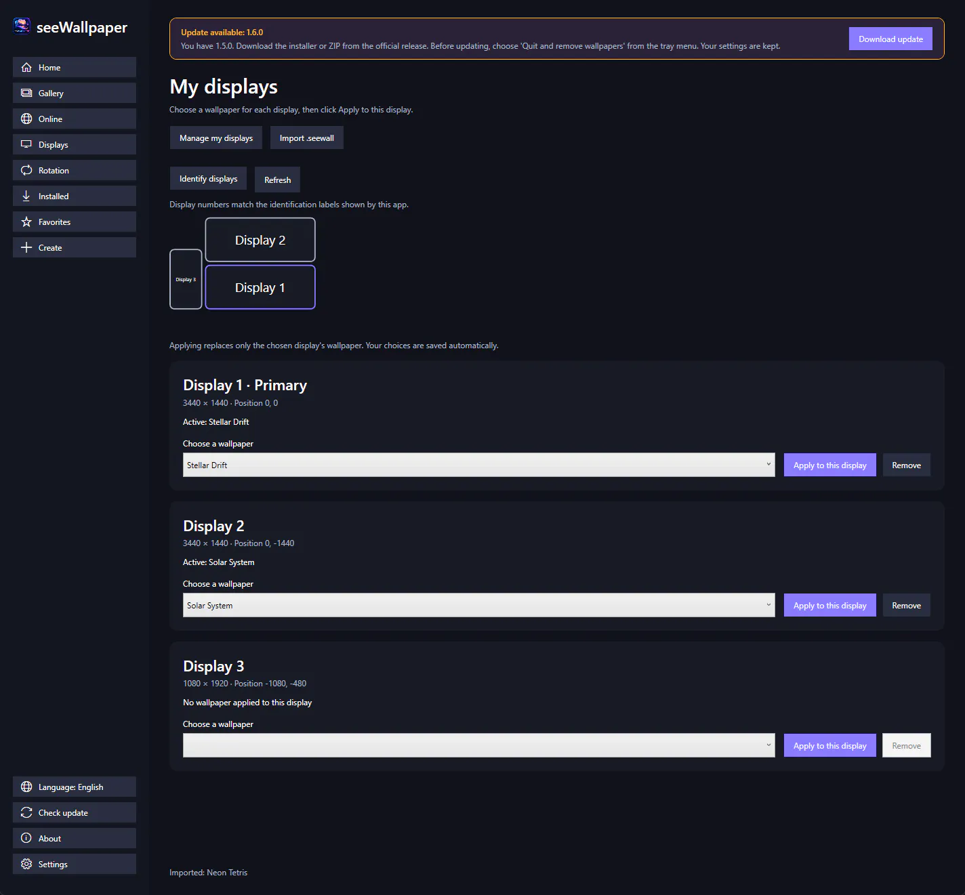Screen dimensions: 965x895
Task: Open the Rotation menu label
Action: coord(54,171)
